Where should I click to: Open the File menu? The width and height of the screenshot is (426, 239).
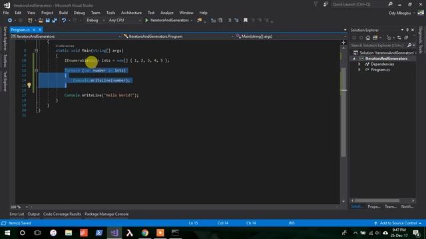tap(6, 13)
